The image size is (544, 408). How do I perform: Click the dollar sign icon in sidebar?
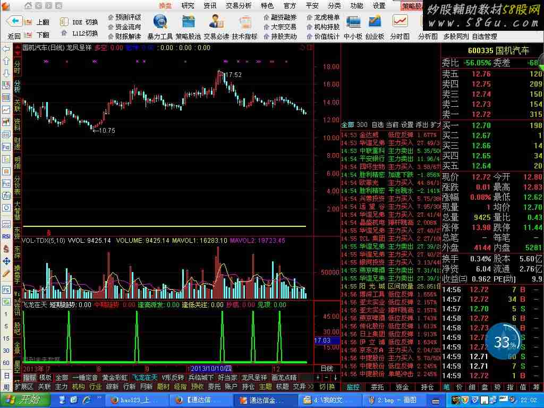click(x=6, y=249)
